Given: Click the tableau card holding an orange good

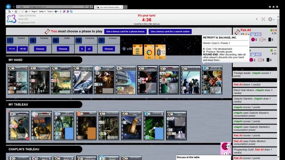Looking at the screenshot, I should (86, 125).
